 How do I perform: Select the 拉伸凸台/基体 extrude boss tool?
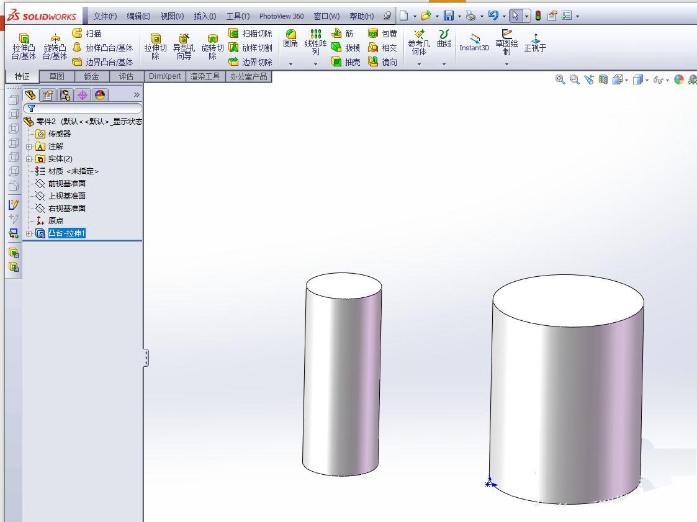coord(24,47)
